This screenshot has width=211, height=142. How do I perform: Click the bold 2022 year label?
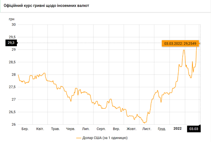point(178,129)
